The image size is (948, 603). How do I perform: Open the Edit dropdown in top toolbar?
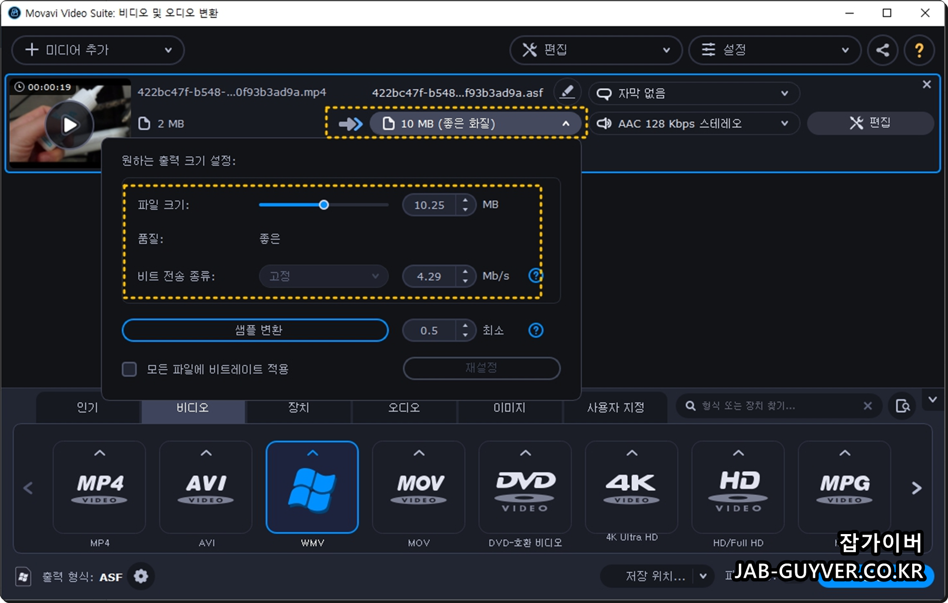(x=596, y=51)
